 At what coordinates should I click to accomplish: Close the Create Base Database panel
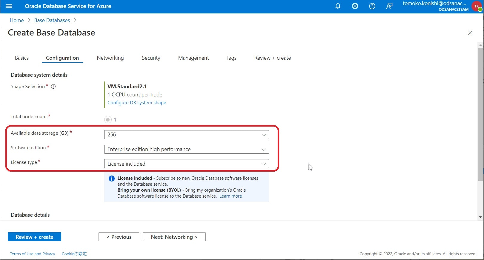(470, 33)
